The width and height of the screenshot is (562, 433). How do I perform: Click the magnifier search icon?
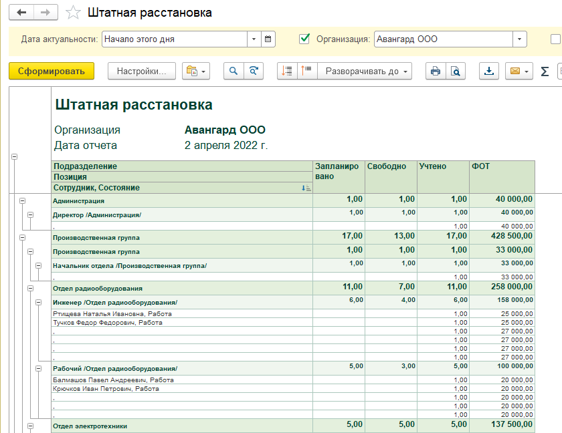click(234, 71)
